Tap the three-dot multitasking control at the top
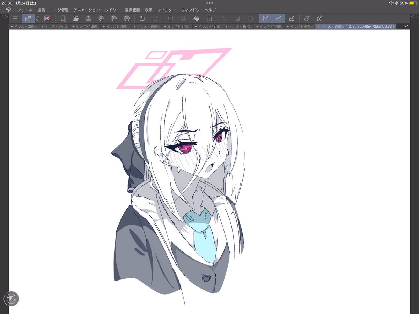The image size is (419, 314). pos(209,3)
